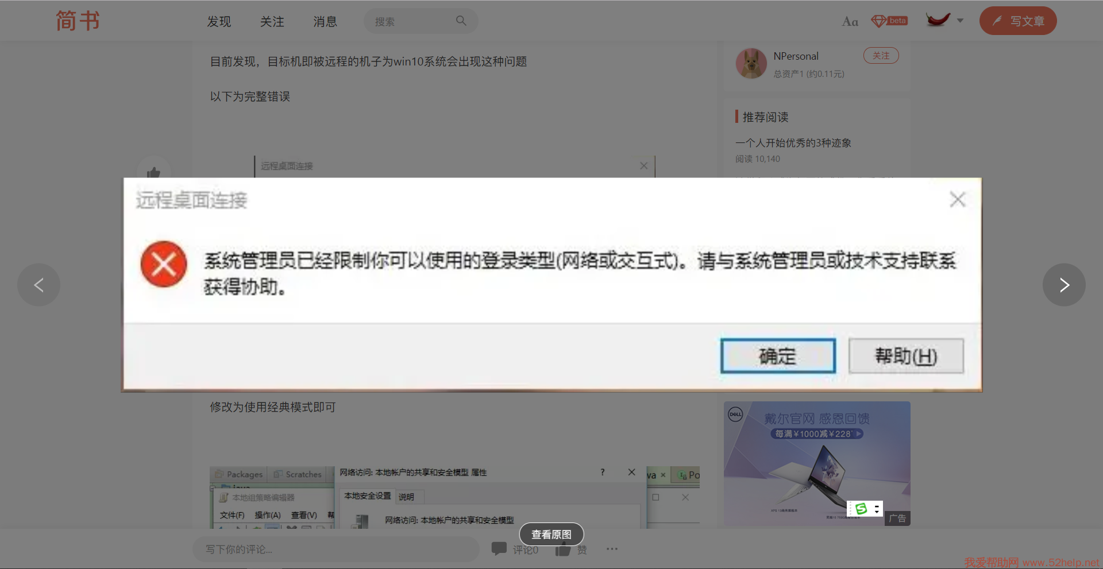
Task: Go to previous image with left arrow
Action: click(x=38, y=285)
